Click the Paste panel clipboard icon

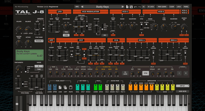coord(71,87)
